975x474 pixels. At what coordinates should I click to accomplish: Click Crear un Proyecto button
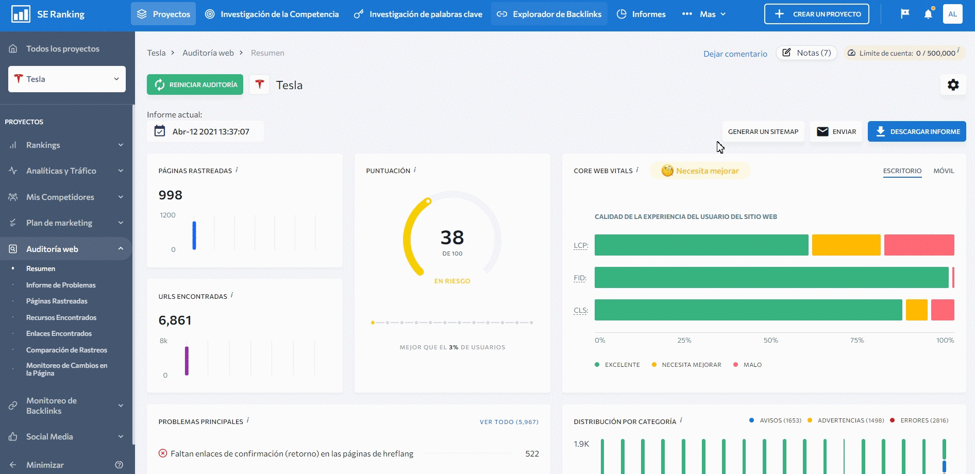tap(816, 14)
